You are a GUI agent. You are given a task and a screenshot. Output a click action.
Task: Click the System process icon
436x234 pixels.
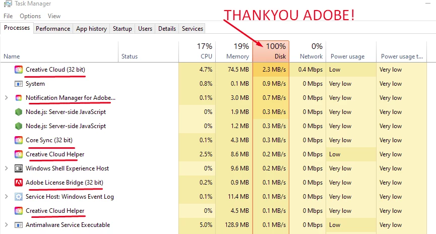point(19,84)
